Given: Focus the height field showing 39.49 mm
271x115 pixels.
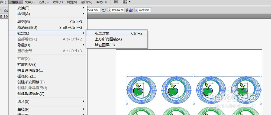Looking at the screenshot, I should (x=144, y=10).
